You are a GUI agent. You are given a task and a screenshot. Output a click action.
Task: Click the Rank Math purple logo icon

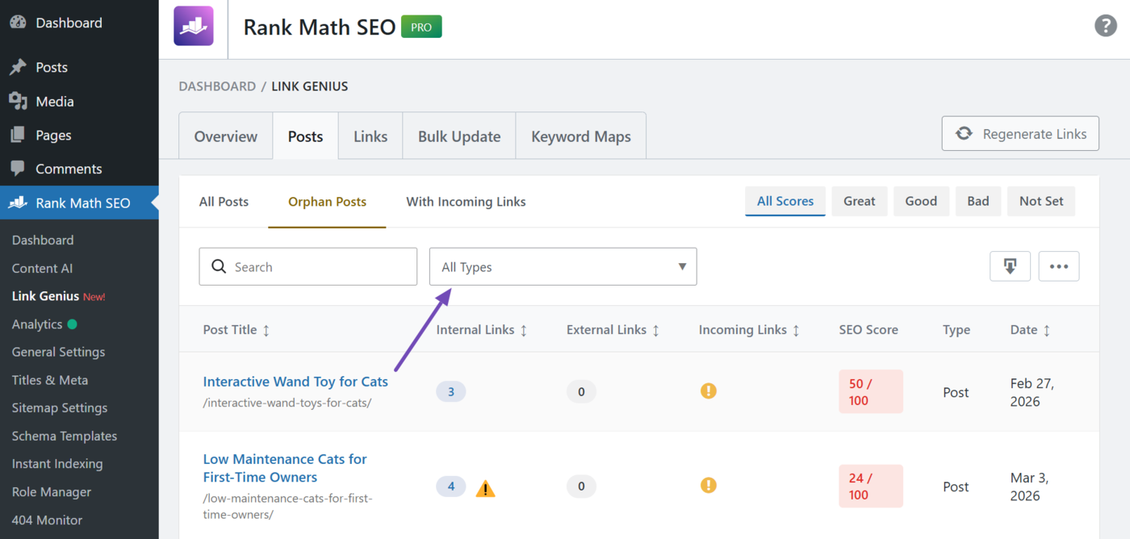194,26
